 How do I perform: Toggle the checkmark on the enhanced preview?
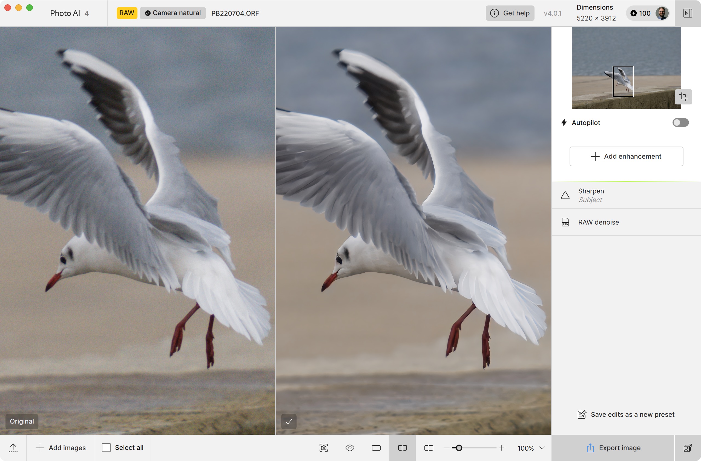coord(289,421)
